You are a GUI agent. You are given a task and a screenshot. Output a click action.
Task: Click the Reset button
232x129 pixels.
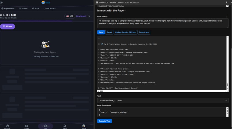tap(109, 32)
